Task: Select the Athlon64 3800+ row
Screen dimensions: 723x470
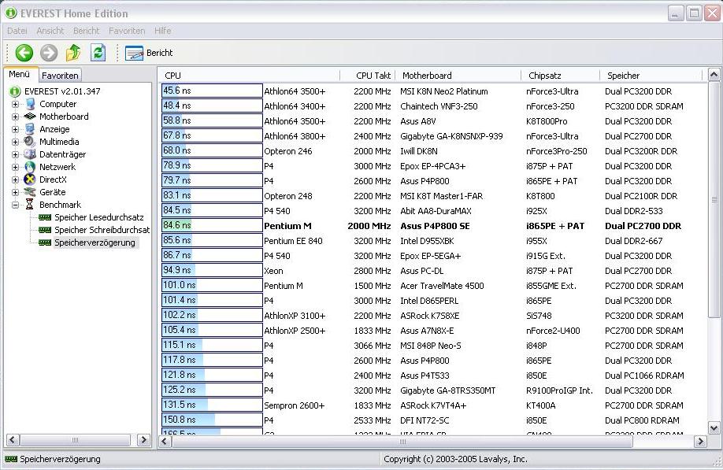Action: [x=433, y=136]
